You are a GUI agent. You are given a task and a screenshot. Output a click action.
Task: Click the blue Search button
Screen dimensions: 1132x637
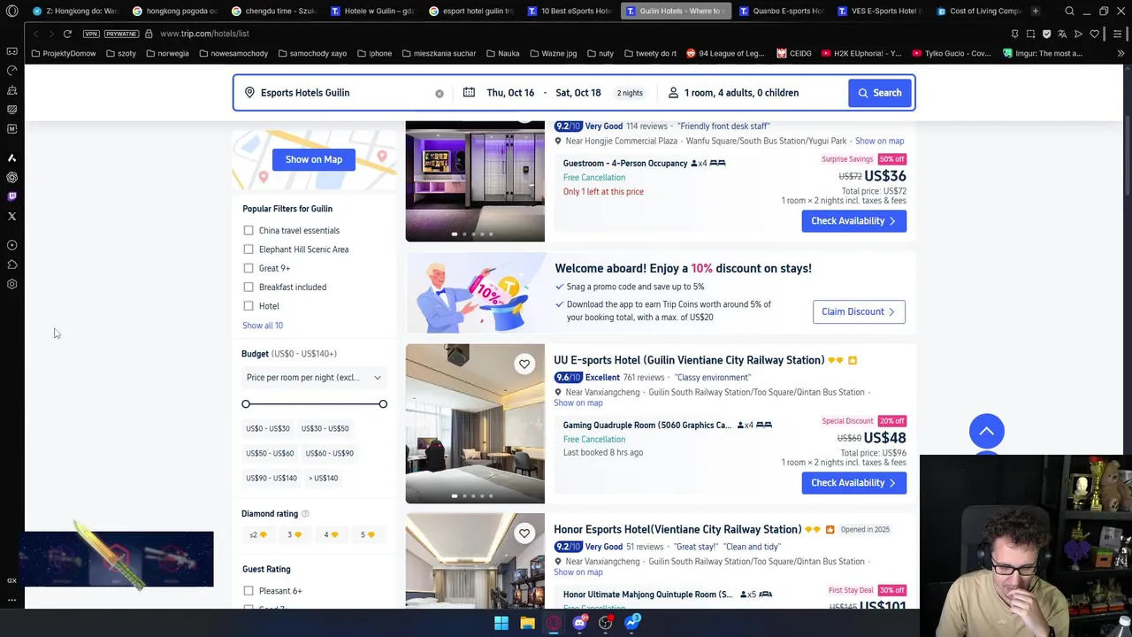(x=879, y=93)
